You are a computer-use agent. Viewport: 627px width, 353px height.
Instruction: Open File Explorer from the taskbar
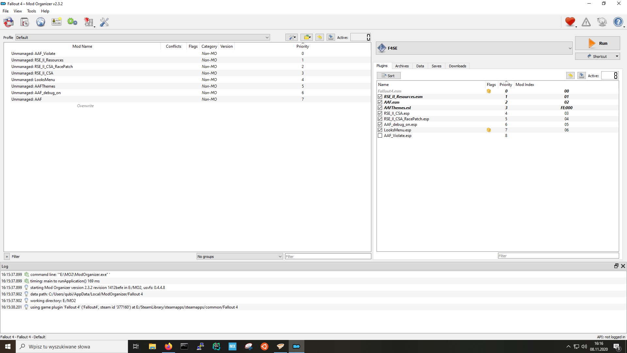153,346
